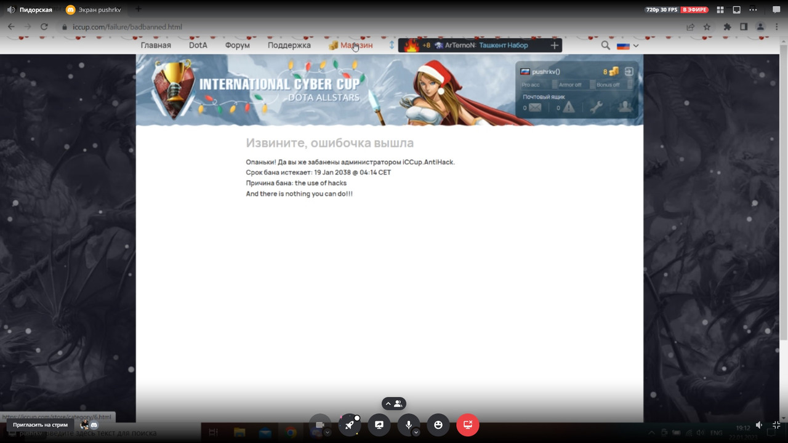
Task: Click the 720p 30 FPS quality badge
Action: pyautogui.click(x=661, y=10)
